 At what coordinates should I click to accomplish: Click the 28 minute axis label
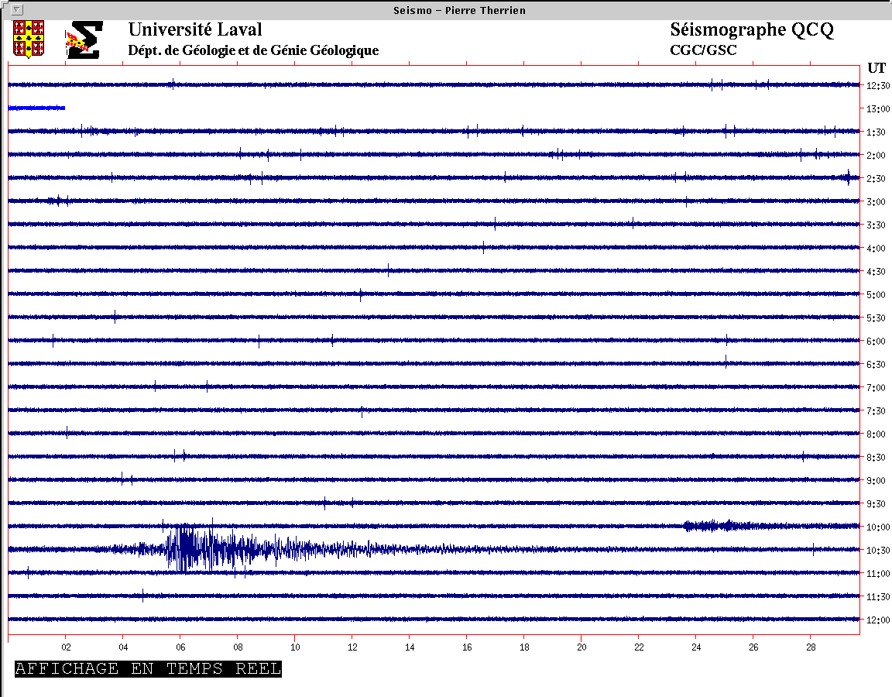pos(811,647)
